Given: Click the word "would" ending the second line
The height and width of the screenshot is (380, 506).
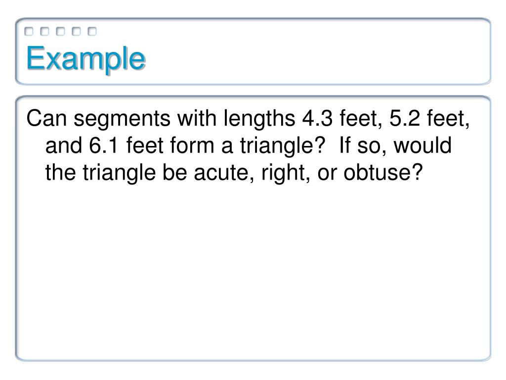Looking at the screenshot, I should pyautogui.click(x=422, y=145).
